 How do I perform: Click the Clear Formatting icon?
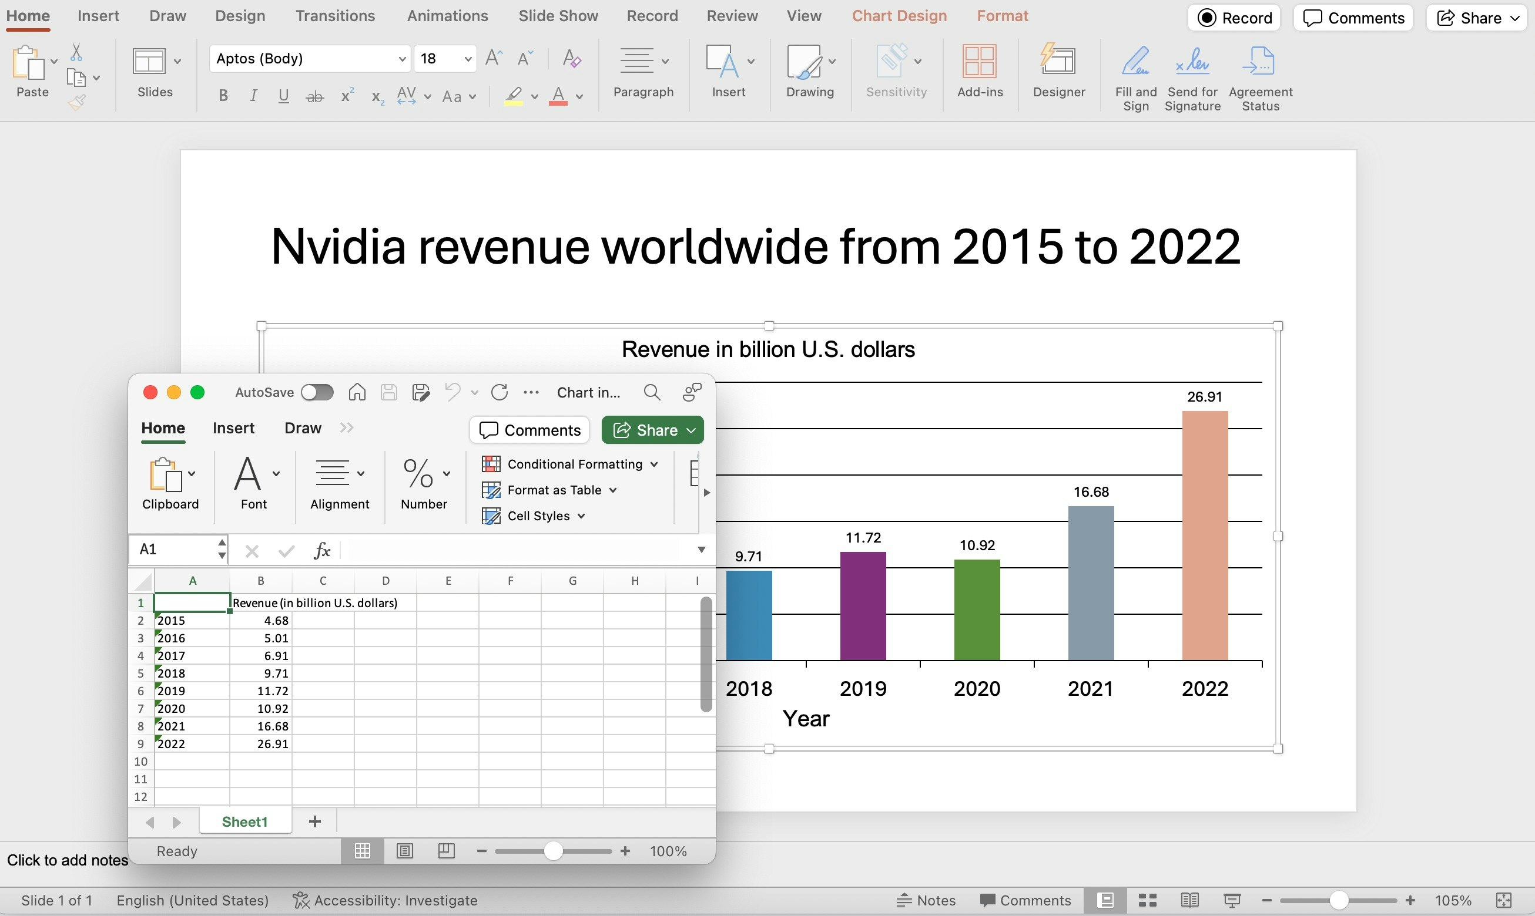click(x=571, y=59)
